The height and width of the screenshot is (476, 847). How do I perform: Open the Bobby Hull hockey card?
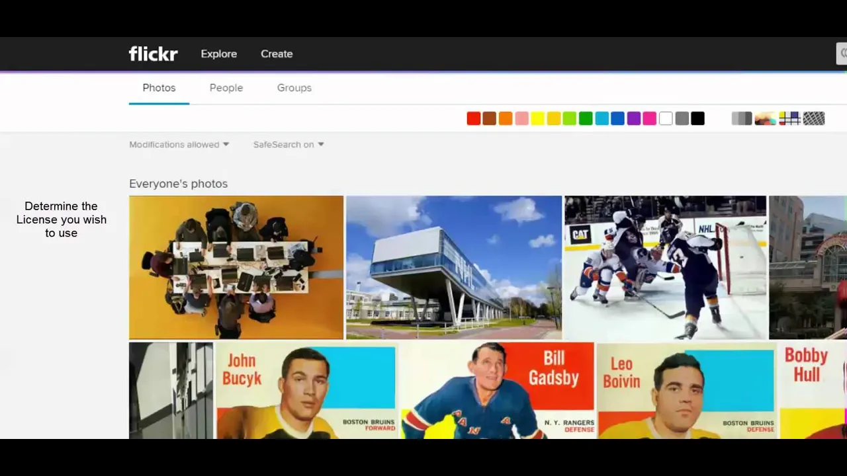(x=812, y=390)
